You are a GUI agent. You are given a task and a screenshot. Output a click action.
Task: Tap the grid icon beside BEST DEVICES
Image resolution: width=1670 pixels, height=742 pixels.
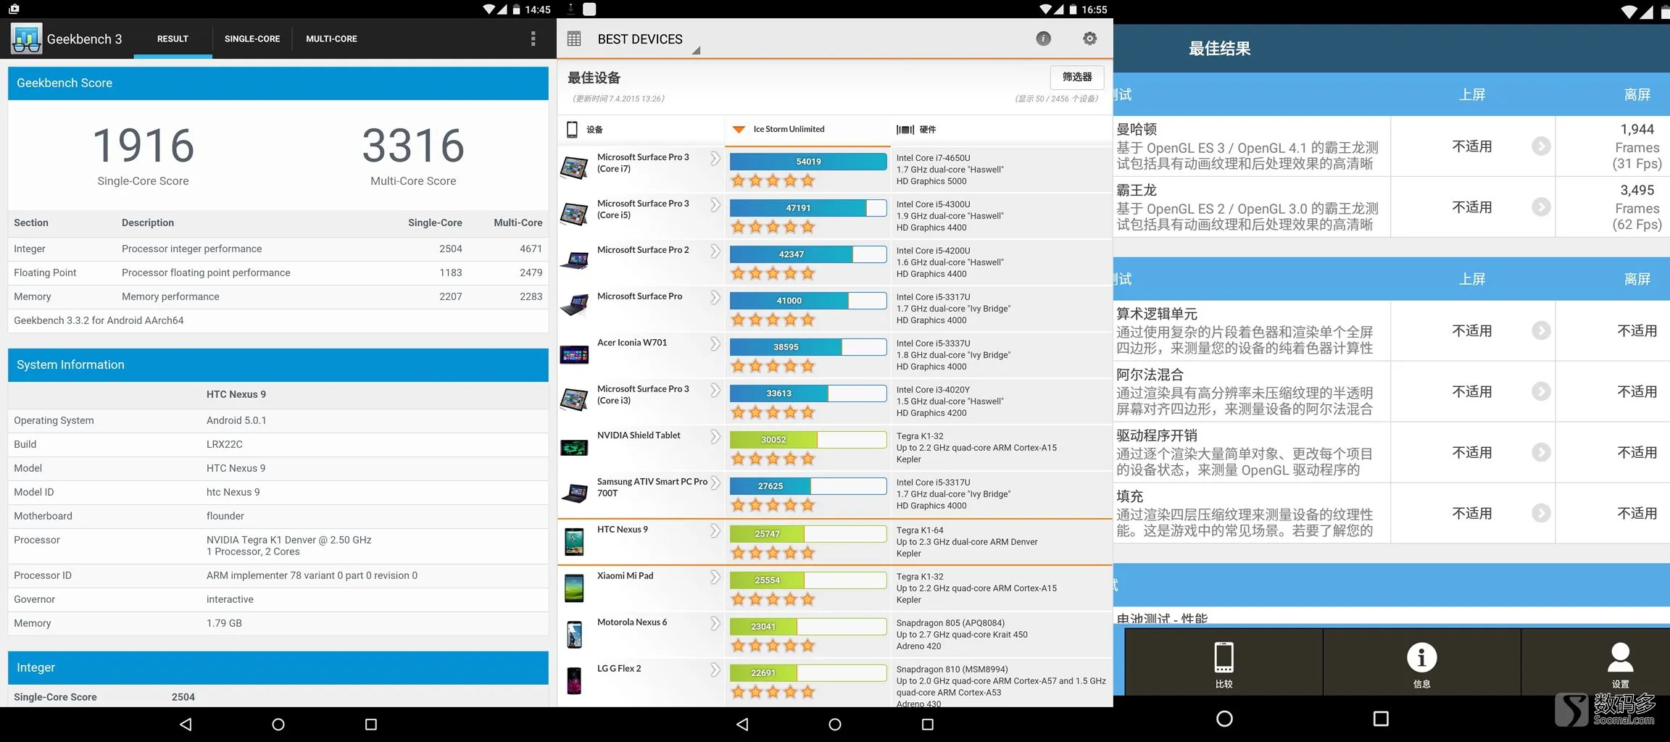coord(574,38)
